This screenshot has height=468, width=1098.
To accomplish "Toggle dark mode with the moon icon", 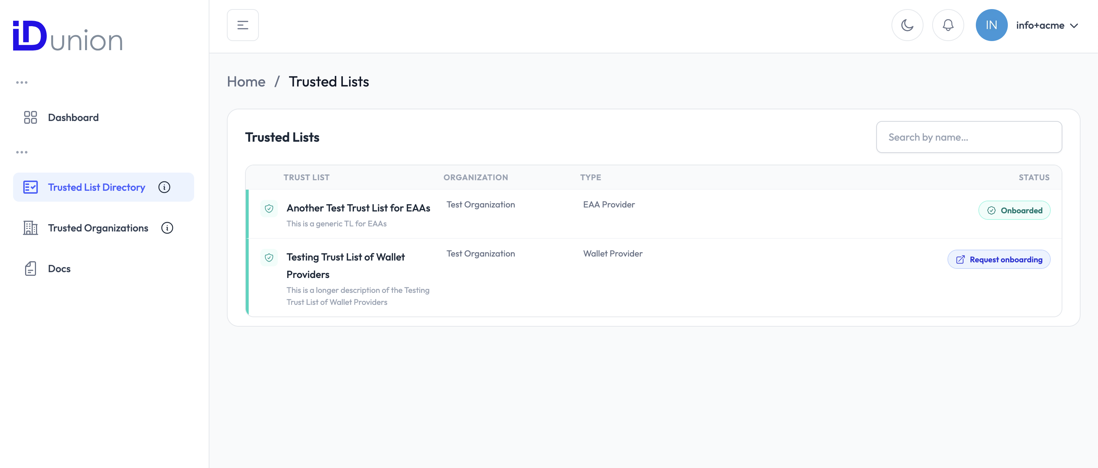I will 907,25.
